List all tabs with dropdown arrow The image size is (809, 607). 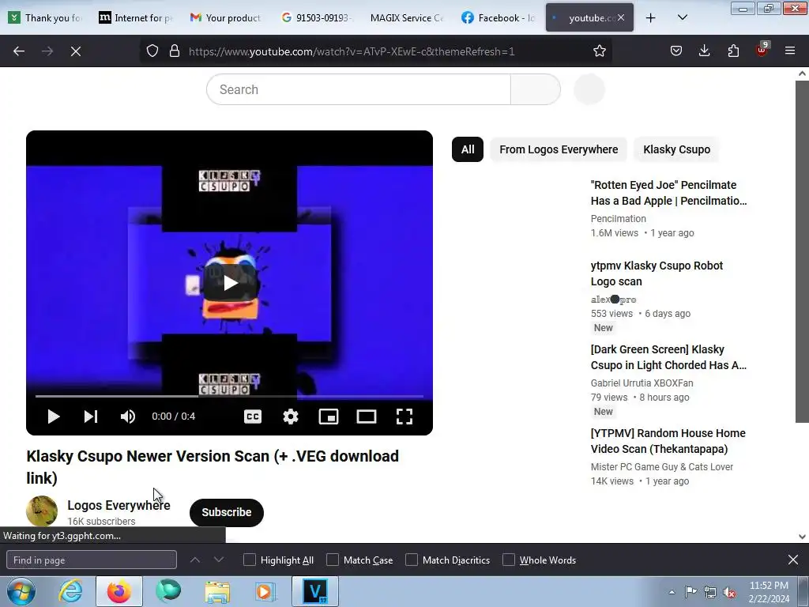pyautogui.click(x=682, y=17)
